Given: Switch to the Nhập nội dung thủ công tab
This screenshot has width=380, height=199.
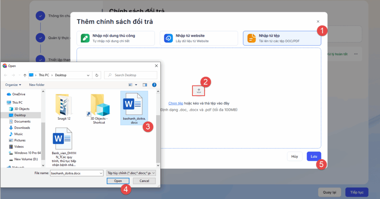Looking at the screenshot, I should (x=115, y=38).
